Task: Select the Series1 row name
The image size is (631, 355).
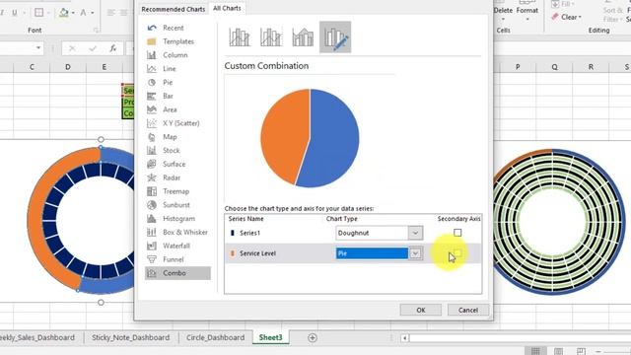Action: click(249, 233)
